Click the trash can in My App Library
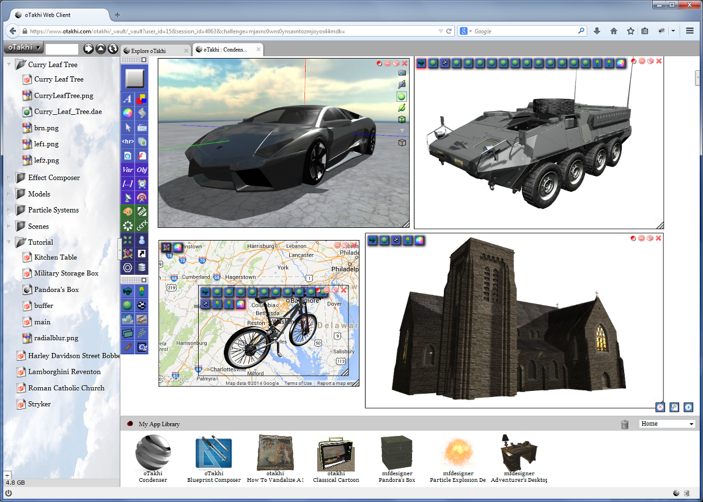The height and width of the screenshot is (502, 703). 625,424
